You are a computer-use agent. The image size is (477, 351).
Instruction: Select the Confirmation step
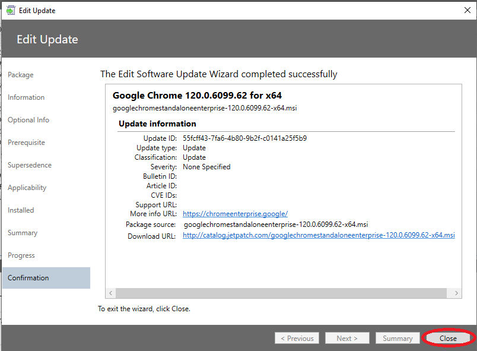pyautogui.click(x=46, y=278)
